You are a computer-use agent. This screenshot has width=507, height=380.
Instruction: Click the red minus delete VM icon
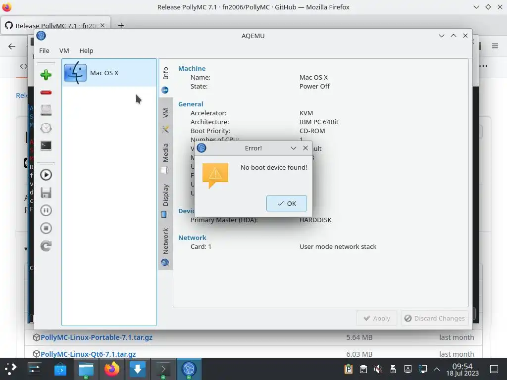(46, 93)
